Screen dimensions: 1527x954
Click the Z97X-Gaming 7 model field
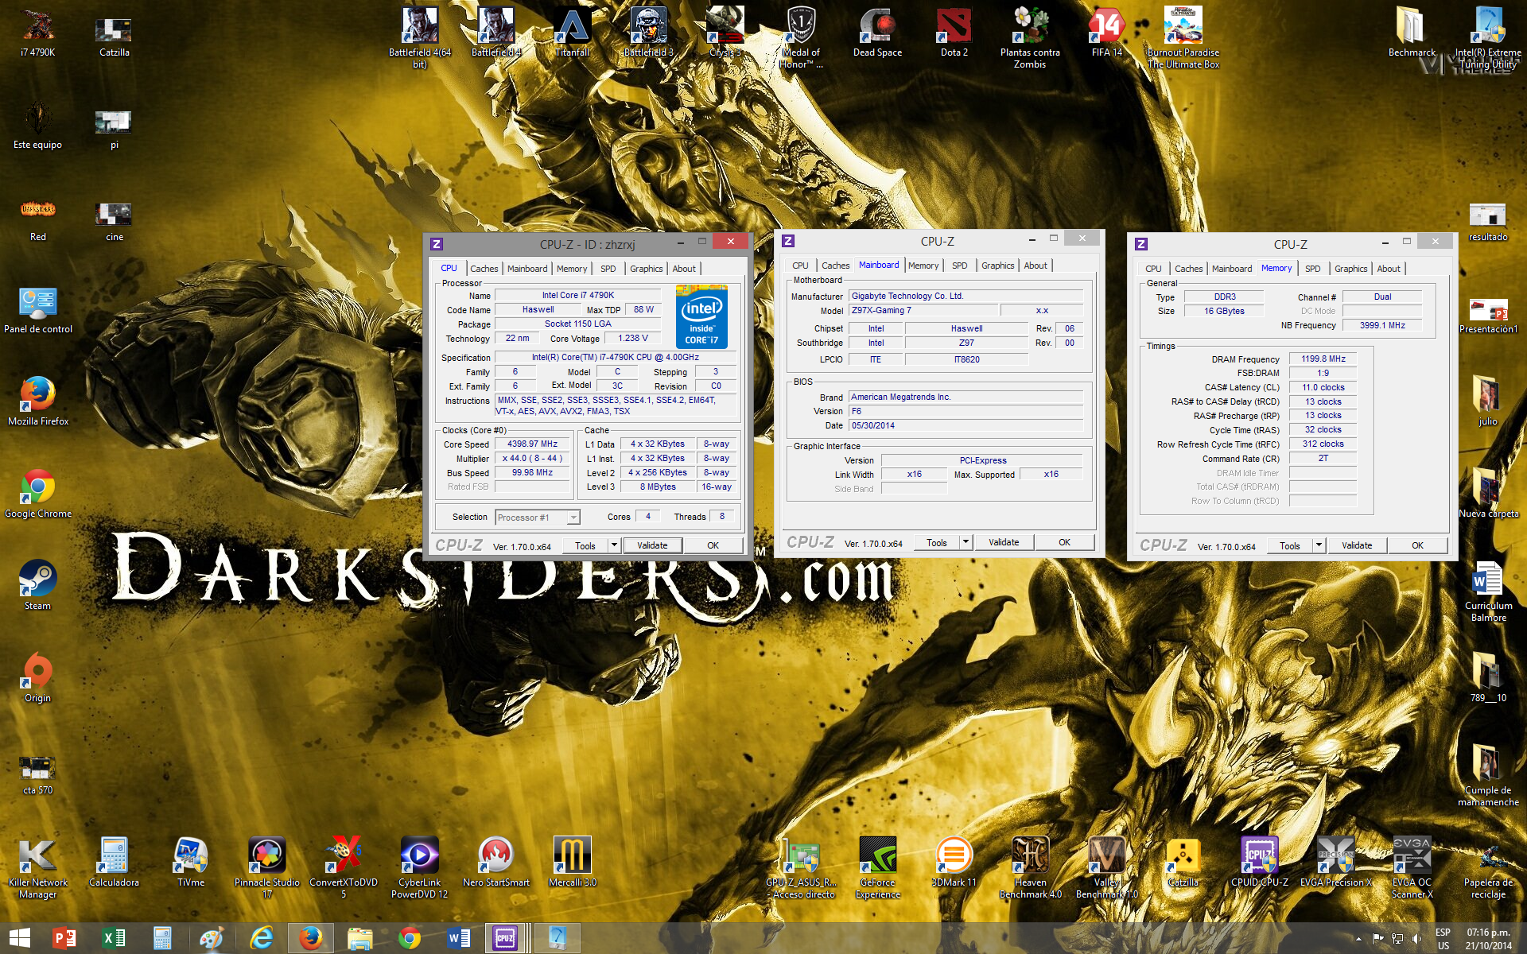tap(923, 310)
